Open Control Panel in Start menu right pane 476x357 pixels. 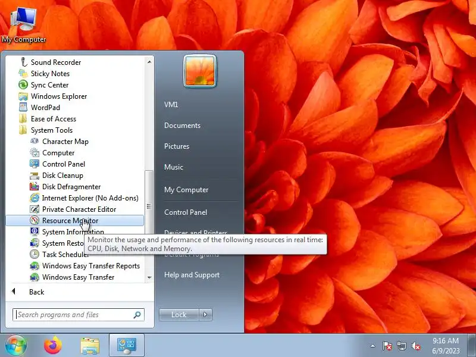click(x=186, y=212)
